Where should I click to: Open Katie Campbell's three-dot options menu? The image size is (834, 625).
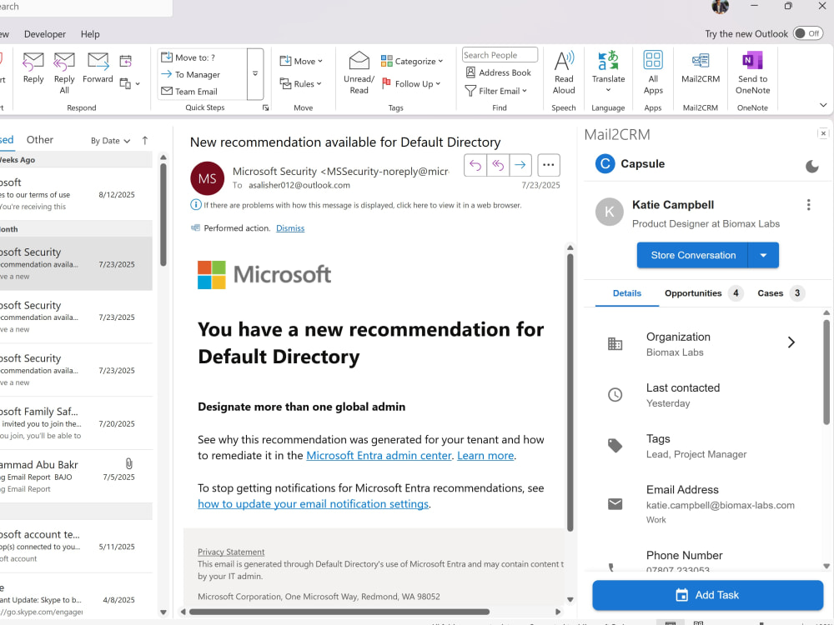click(x=808, y=205)
